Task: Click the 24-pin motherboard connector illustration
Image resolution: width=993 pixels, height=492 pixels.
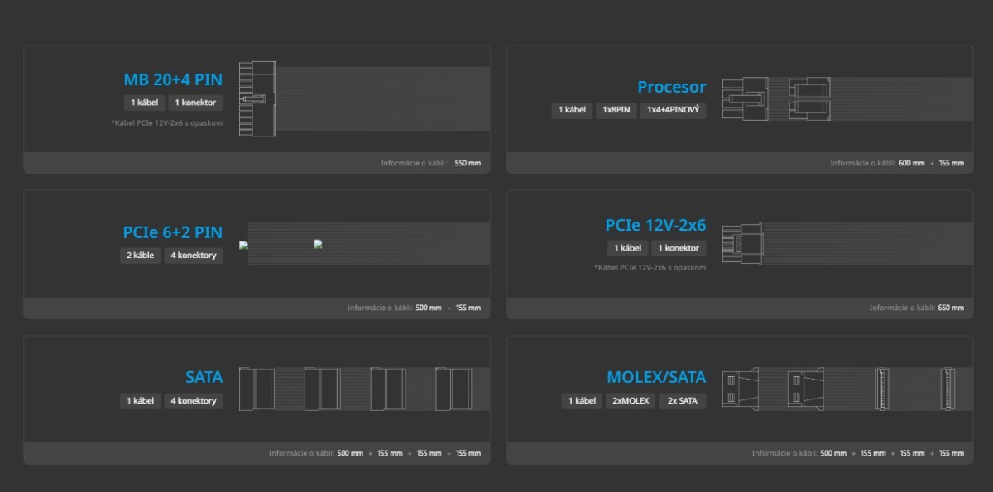Action: point(257,99)
